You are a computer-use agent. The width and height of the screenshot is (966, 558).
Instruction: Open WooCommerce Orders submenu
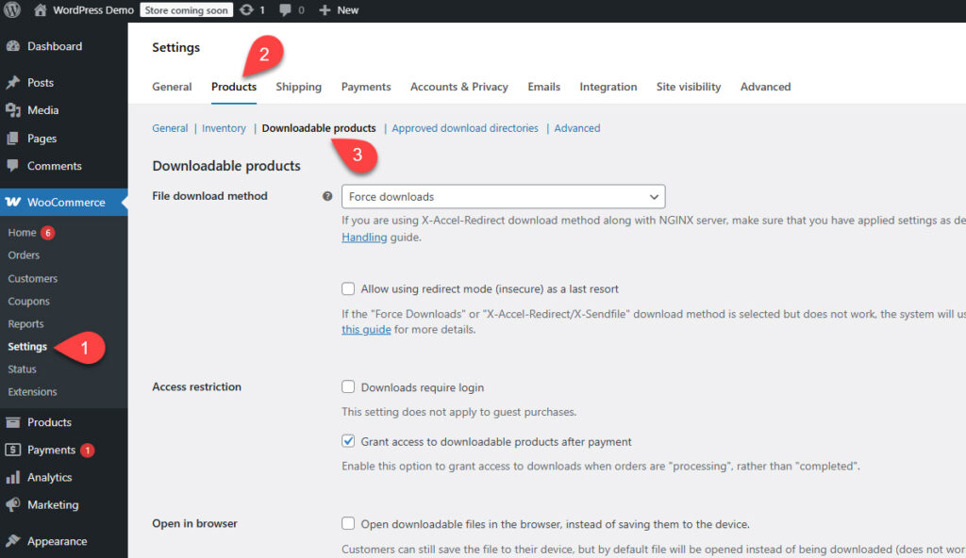click(24, 255)
